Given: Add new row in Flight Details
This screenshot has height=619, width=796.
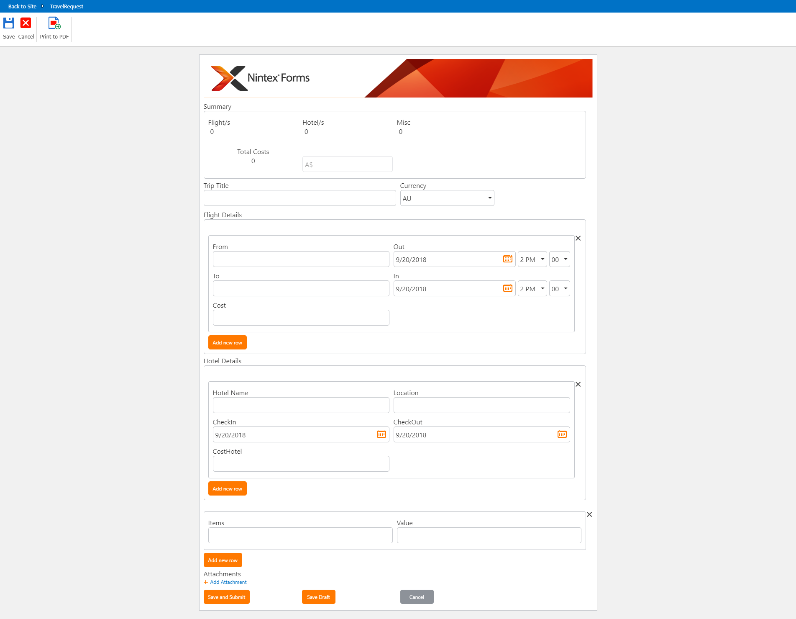Looking at the screenshot, I should [x=227, y=342].
